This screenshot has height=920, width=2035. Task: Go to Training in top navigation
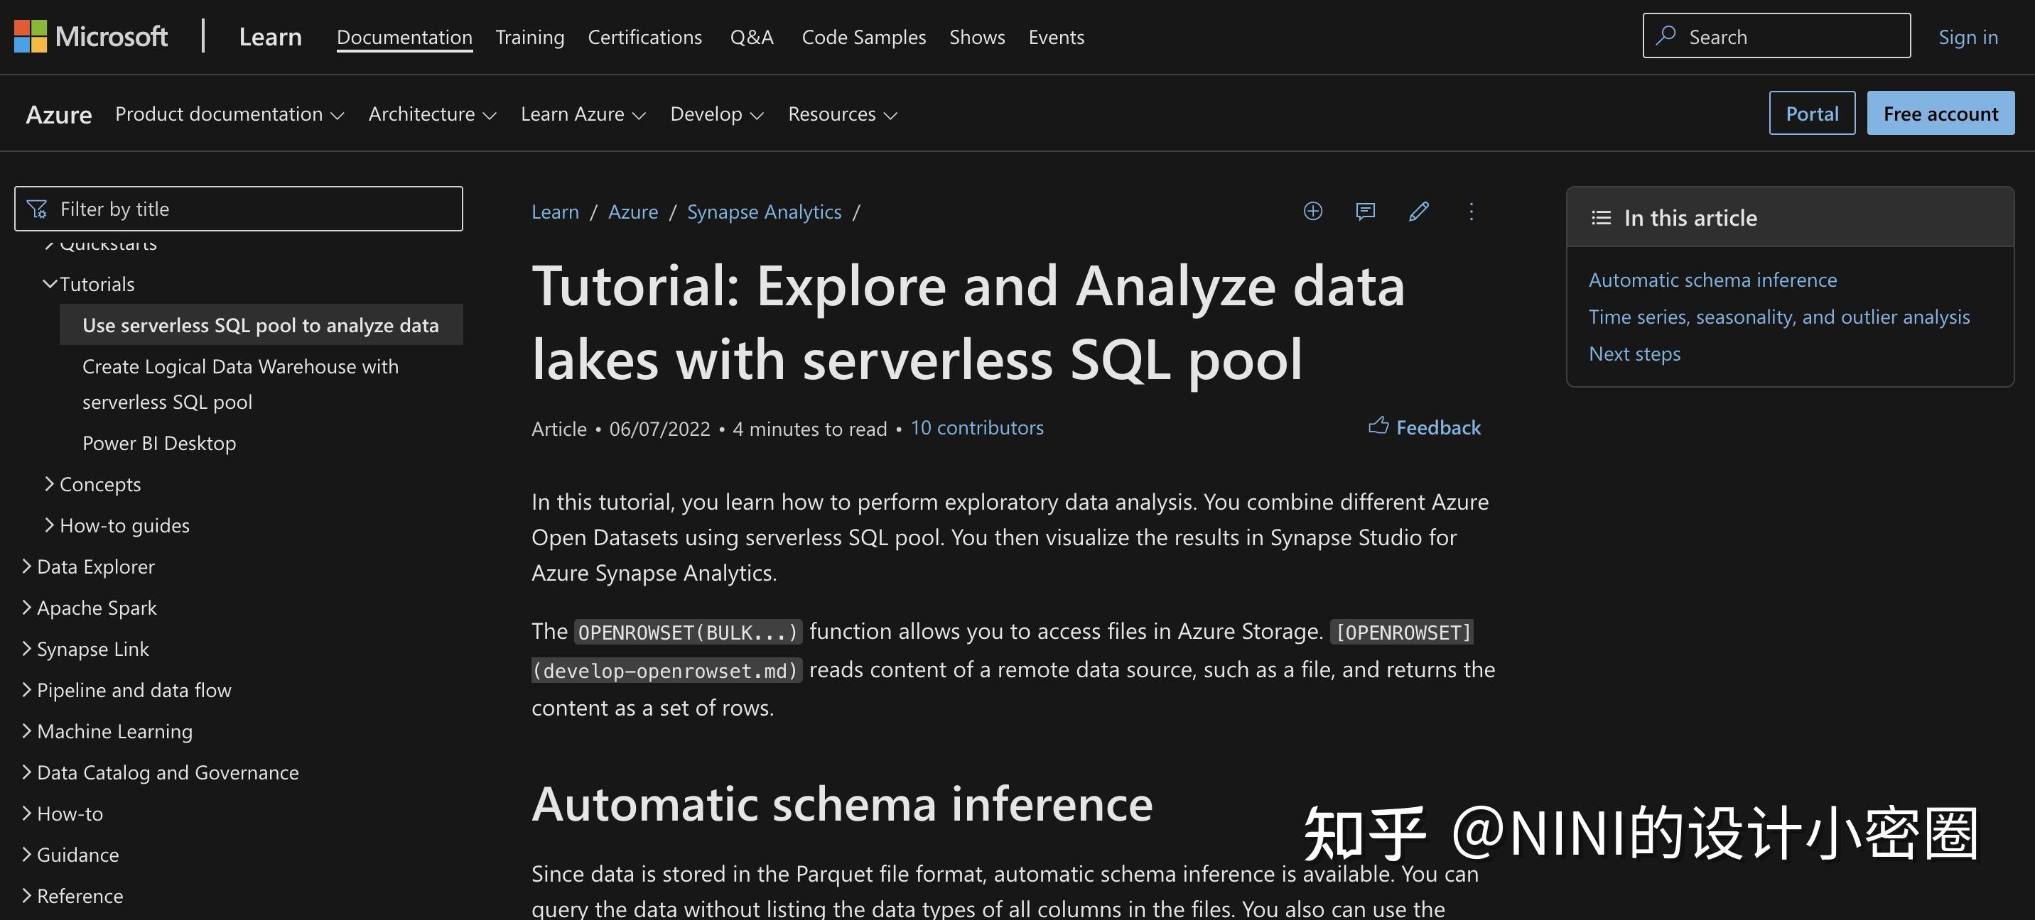pos(530,37)
